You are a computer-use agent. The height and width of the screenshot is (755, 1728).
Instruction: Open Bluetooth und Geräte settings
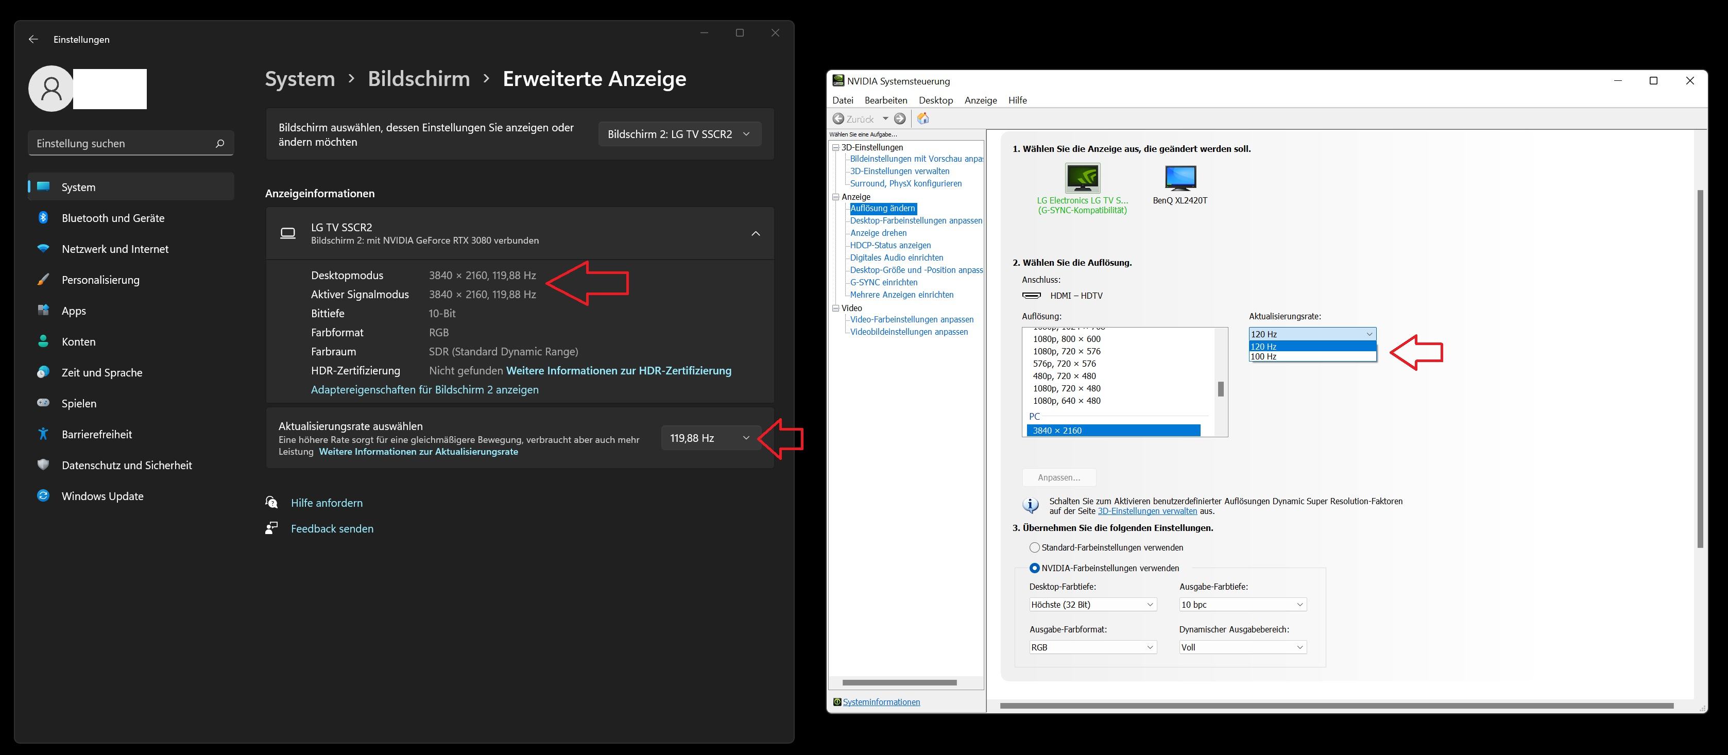[x=131, y=218]
